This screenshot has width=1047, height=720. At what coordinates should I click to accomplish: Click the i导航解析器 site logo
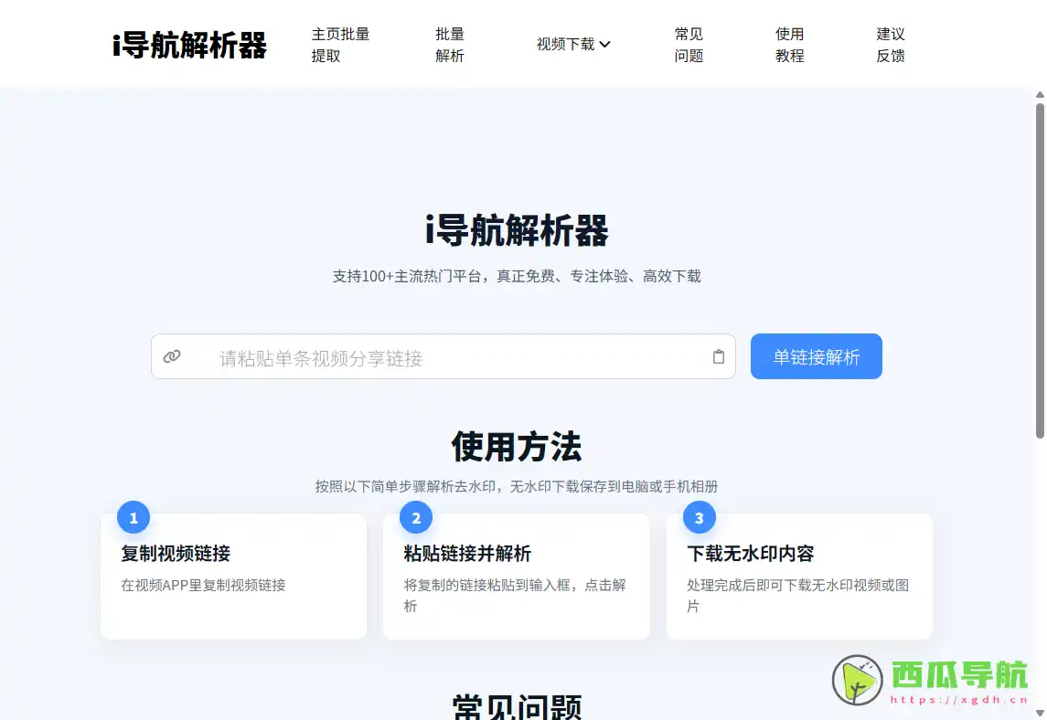point(188,43)
